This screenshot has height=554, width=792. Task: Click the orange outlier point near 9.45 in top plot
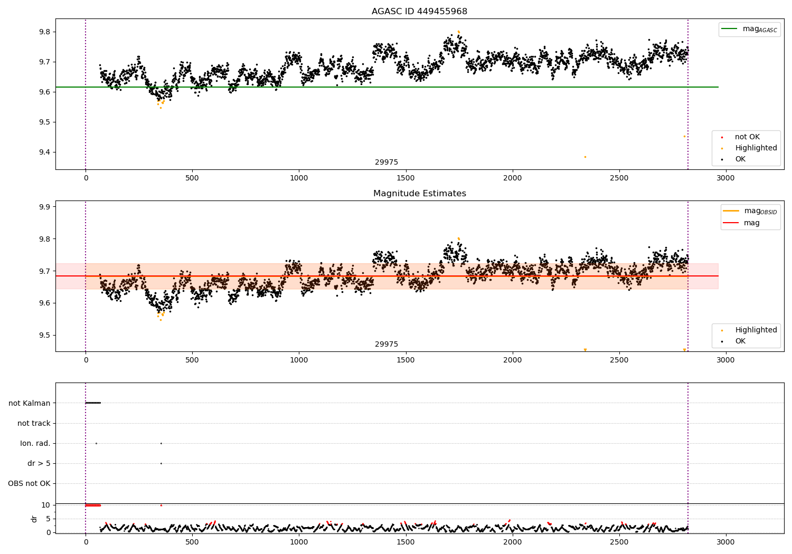pos(684,136)
